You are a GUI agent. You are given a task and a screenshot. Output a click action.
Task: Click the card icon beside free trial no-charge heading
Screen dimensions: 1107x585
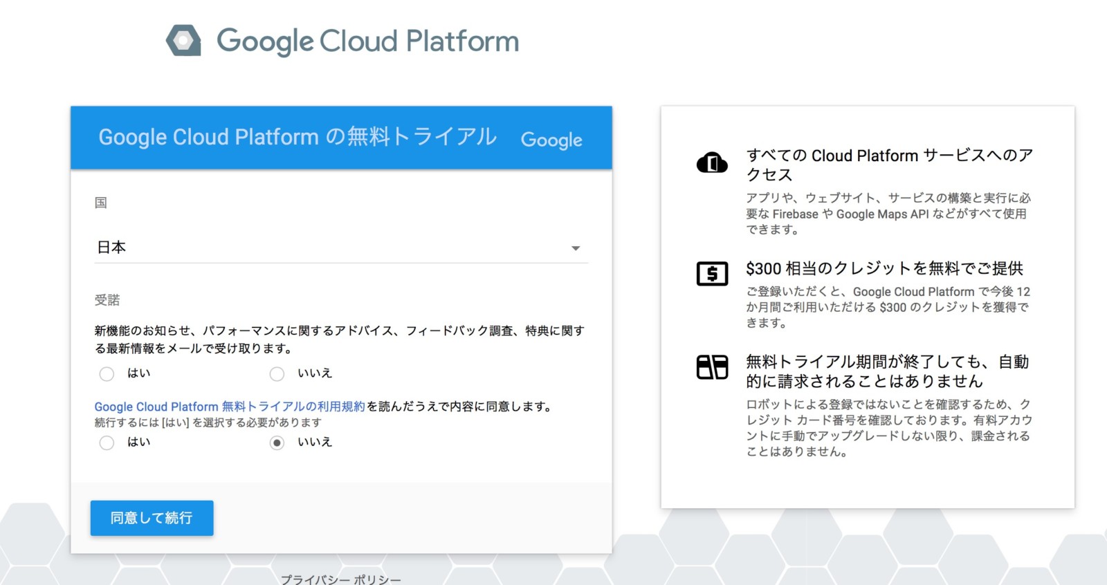712,367
